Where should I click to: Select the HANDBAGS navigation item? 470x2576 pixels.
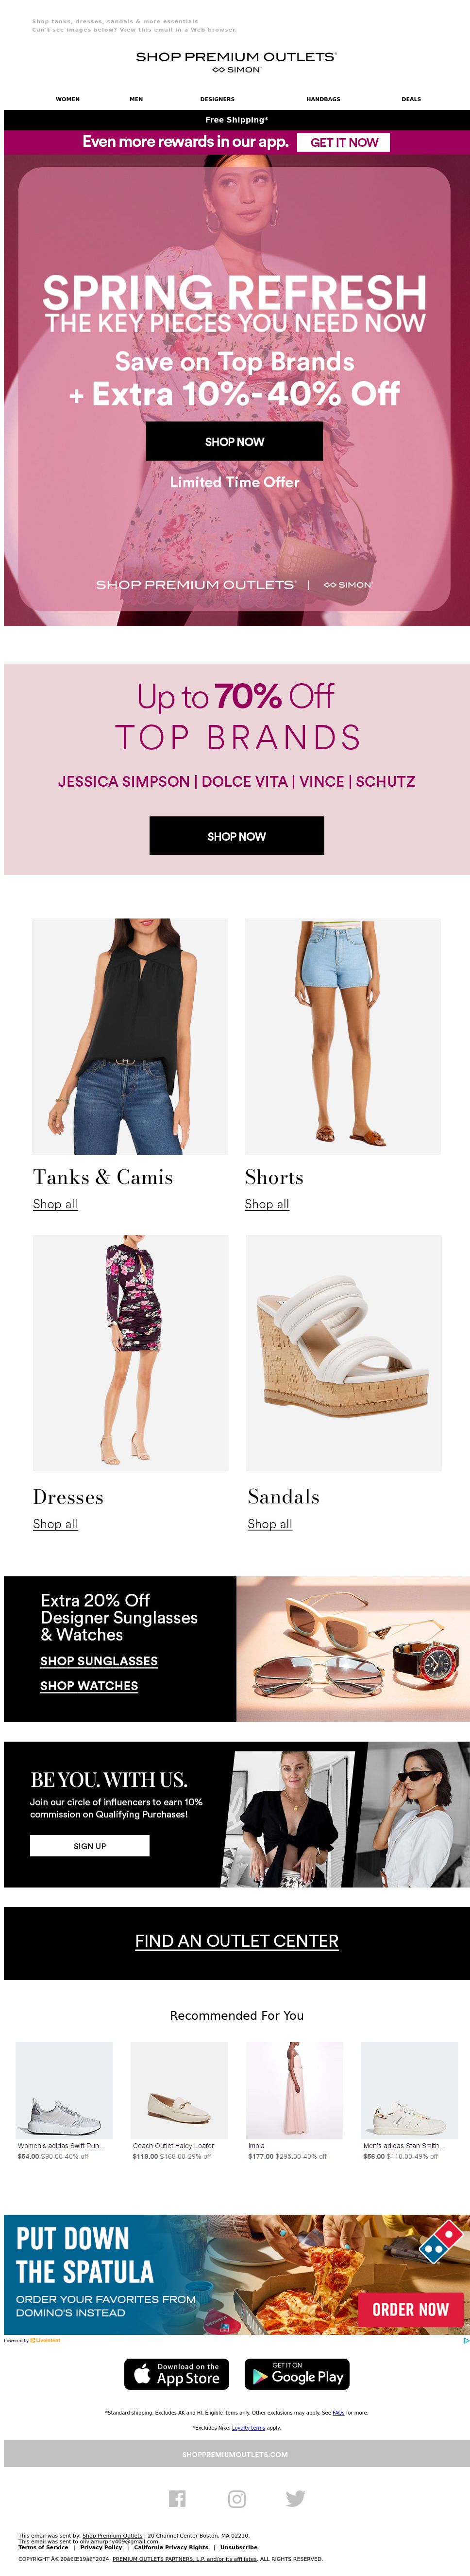tap(323, 99)
